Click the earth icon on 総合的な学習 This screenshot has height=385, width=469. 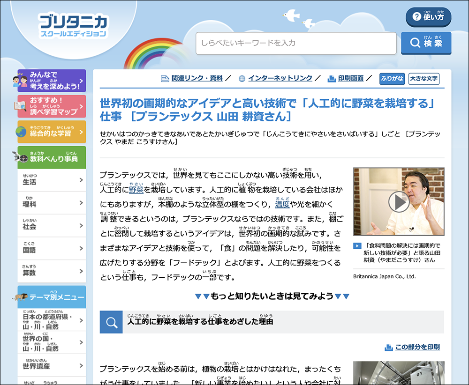21,132
